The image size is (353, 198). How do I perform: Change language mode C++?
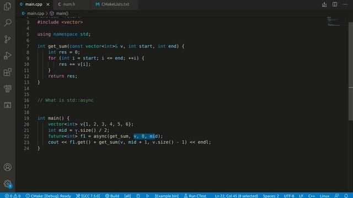tap(311, 196)
